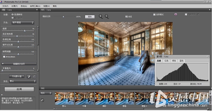
Task: Close the 调整 - 3.jpg panel
Action: (x=37, y=10)
